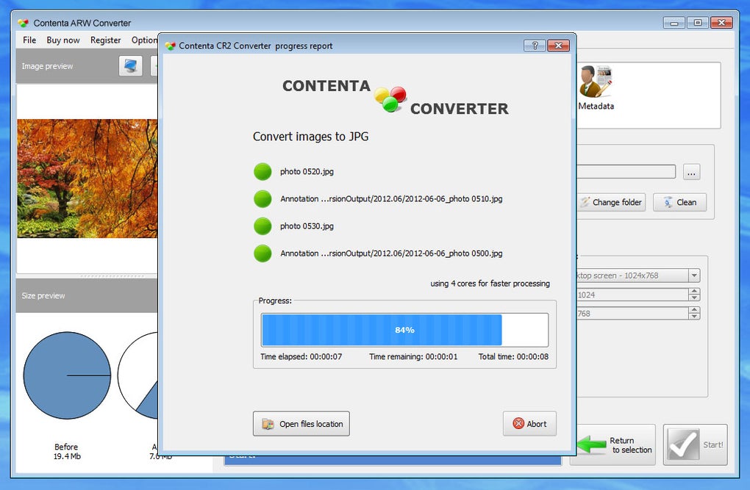Screen dimensions: 750x490
Task: Click the path ending 'photo 0500.jpg'
Action: coord(391,253)
